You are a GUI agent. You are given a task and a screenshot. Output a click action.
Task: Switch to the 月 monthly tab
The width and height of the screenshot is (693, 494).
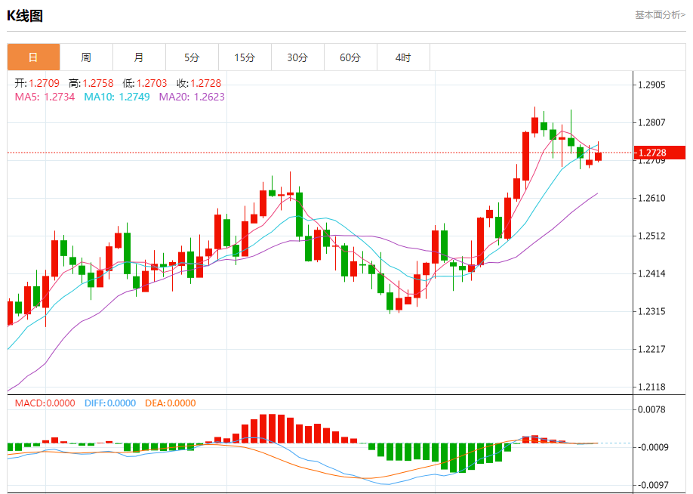pyautogui.click(x=139, y=57)
